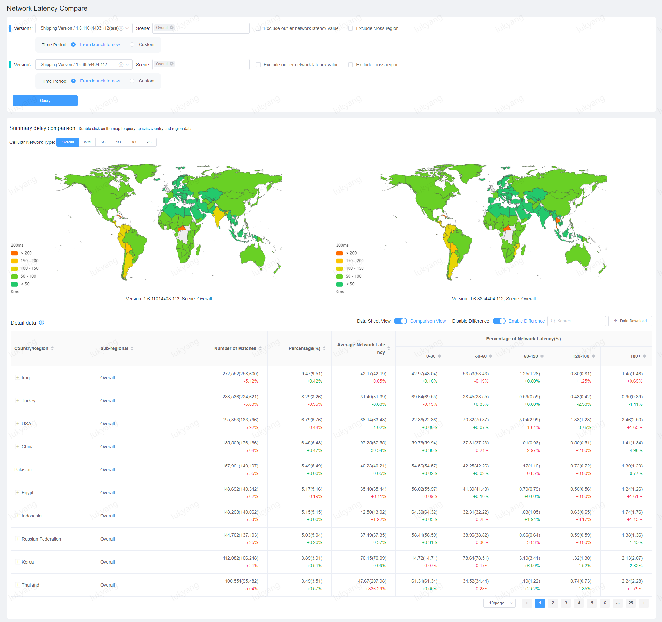Select Custom time period for Version2
Image resolution: width=662 pixels, height=622 pixels.
(132, 81)
